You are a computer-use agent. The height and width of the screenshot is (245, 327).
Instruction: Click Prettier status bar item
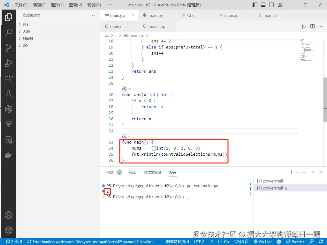tap(295, 242)
